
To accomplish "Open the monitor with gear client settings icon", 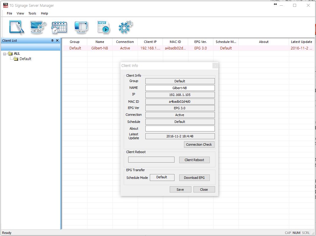I will coord(38,27).
